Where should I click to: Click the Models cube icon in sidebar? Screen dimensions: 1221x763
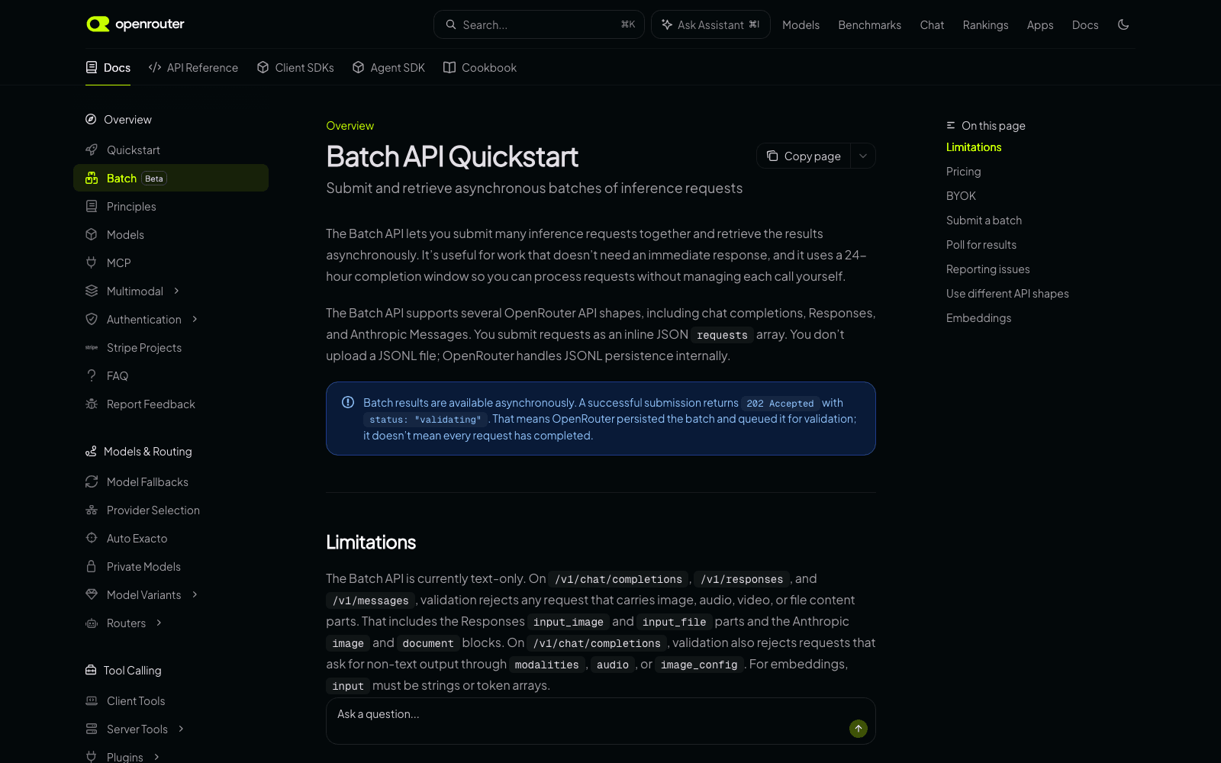coord(92,234)
